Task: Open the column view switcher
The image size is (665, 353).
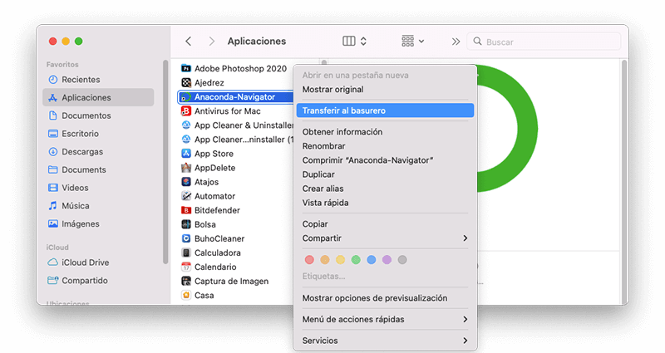Action: click(354, 41)
